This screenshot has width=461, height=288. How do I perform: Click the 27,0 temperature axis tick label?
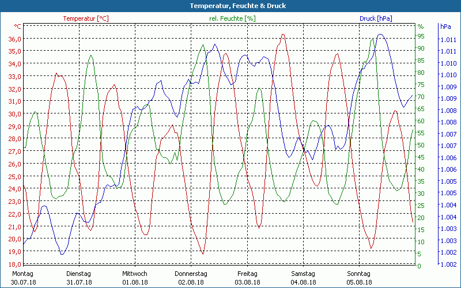coord(15,151)
